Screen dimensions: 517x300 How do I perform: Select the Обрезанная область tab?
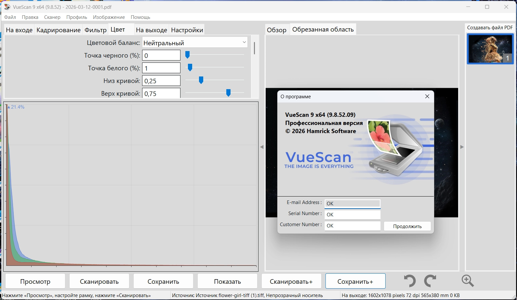(x=323, y=29)
